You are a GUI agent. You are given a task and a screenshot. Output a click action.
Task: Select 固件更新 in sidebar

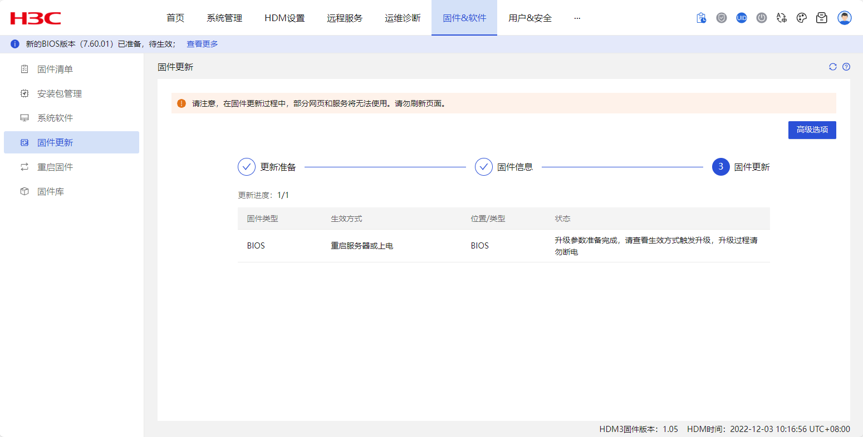pos(71,142)
